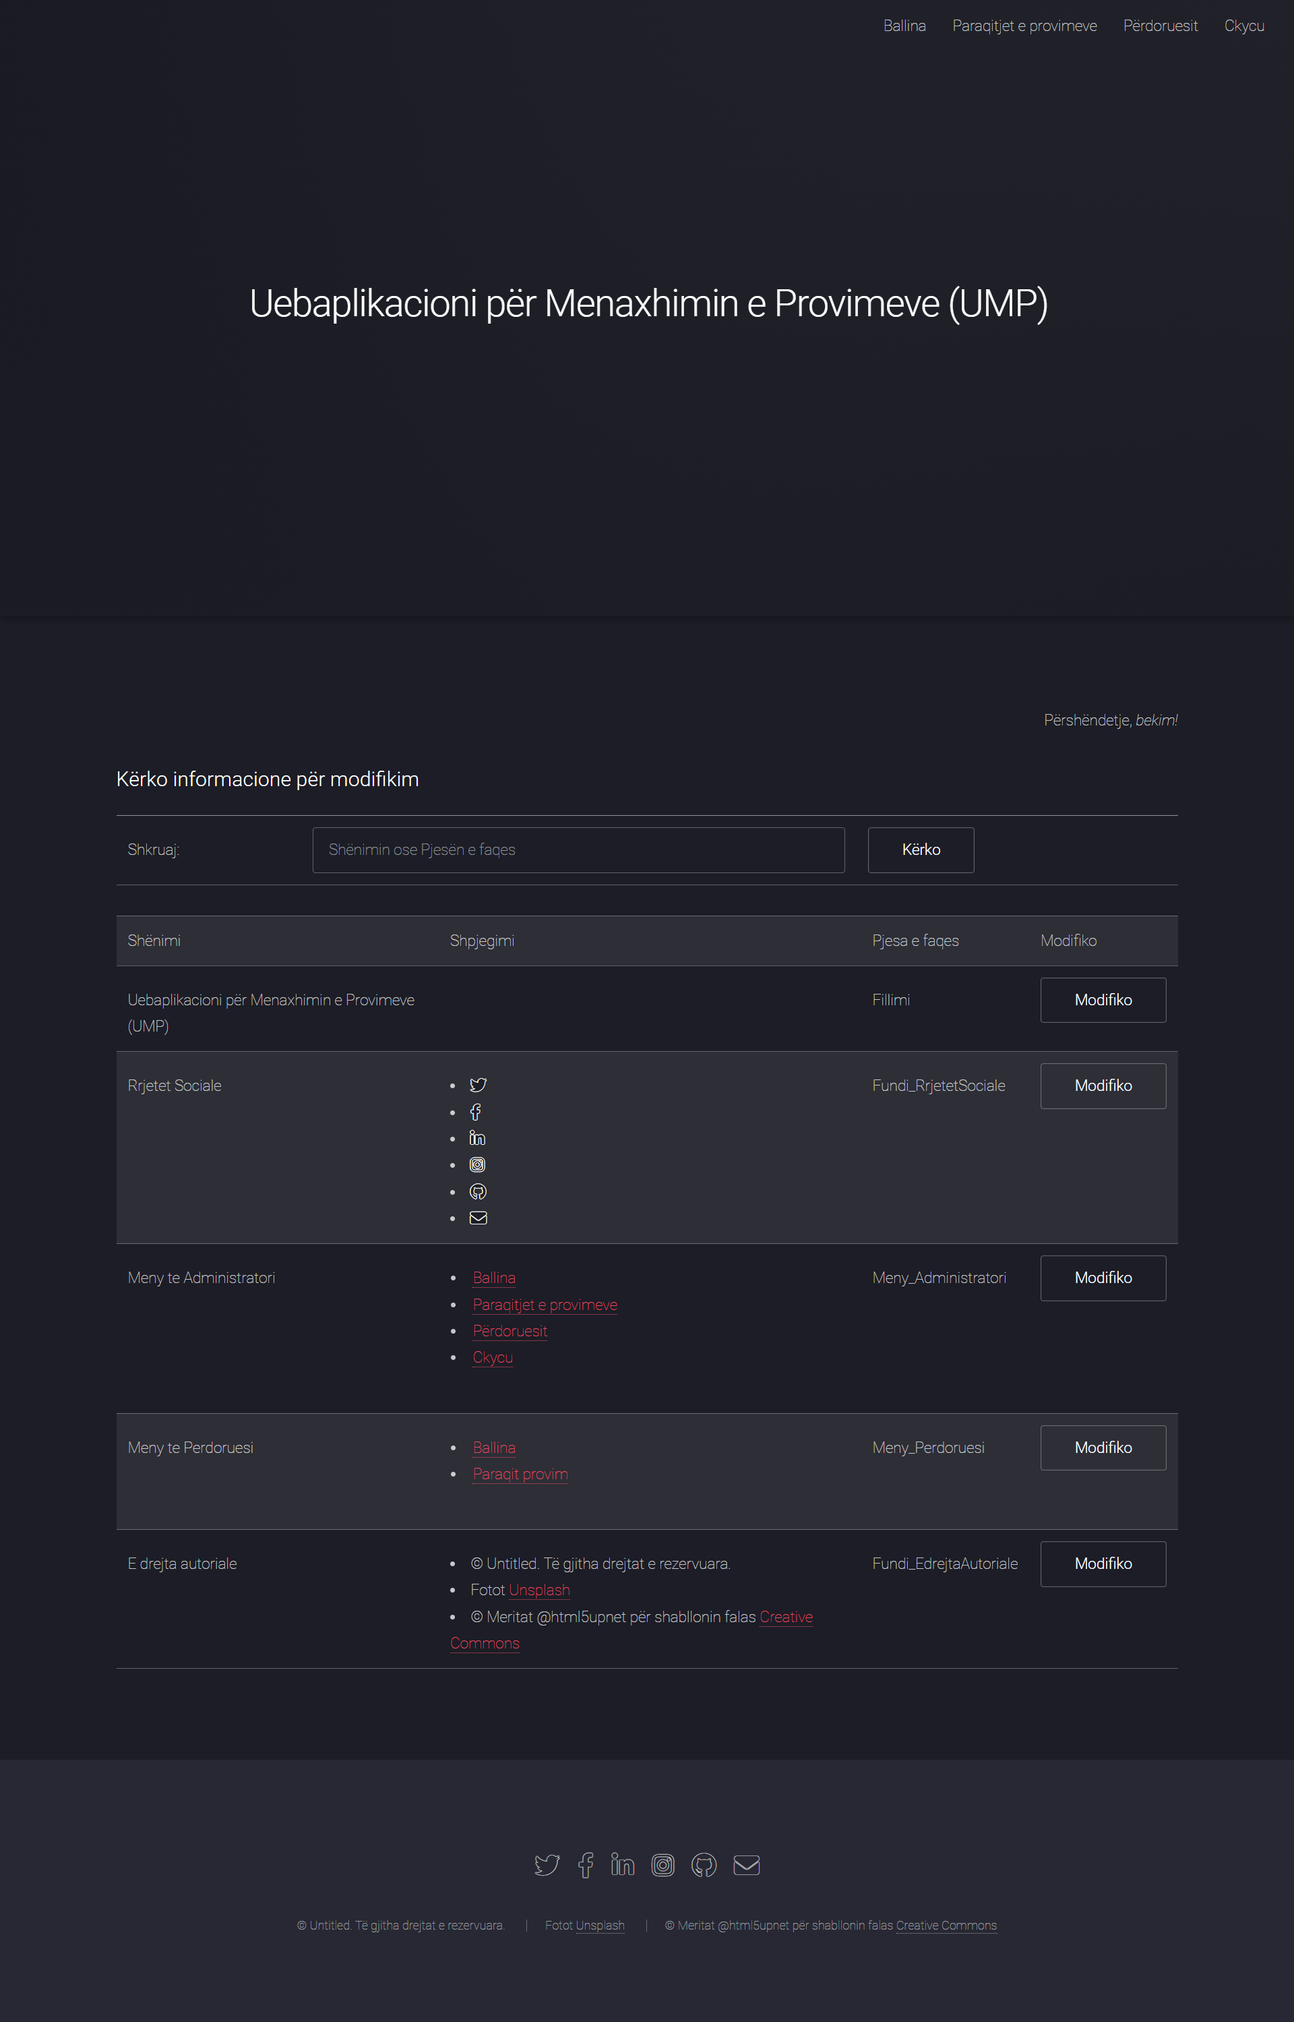The image size is (1294, 2022).
Task: Click the footer envelope email icon
Action: [747, 1865]
